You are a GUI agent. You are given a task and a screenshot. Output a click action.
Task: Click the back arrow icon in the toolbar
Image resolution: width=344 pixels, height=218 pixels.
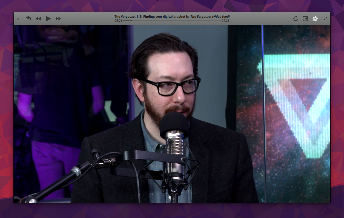28,18
